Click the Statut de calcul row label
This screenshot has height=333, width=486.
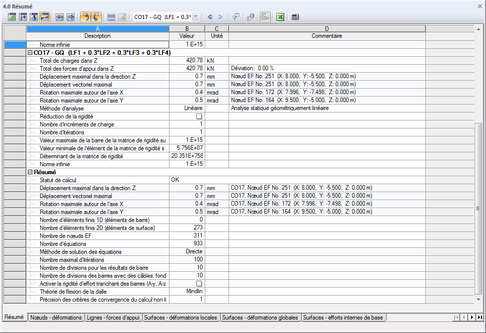pyautogui.click(x=58, y=180)
